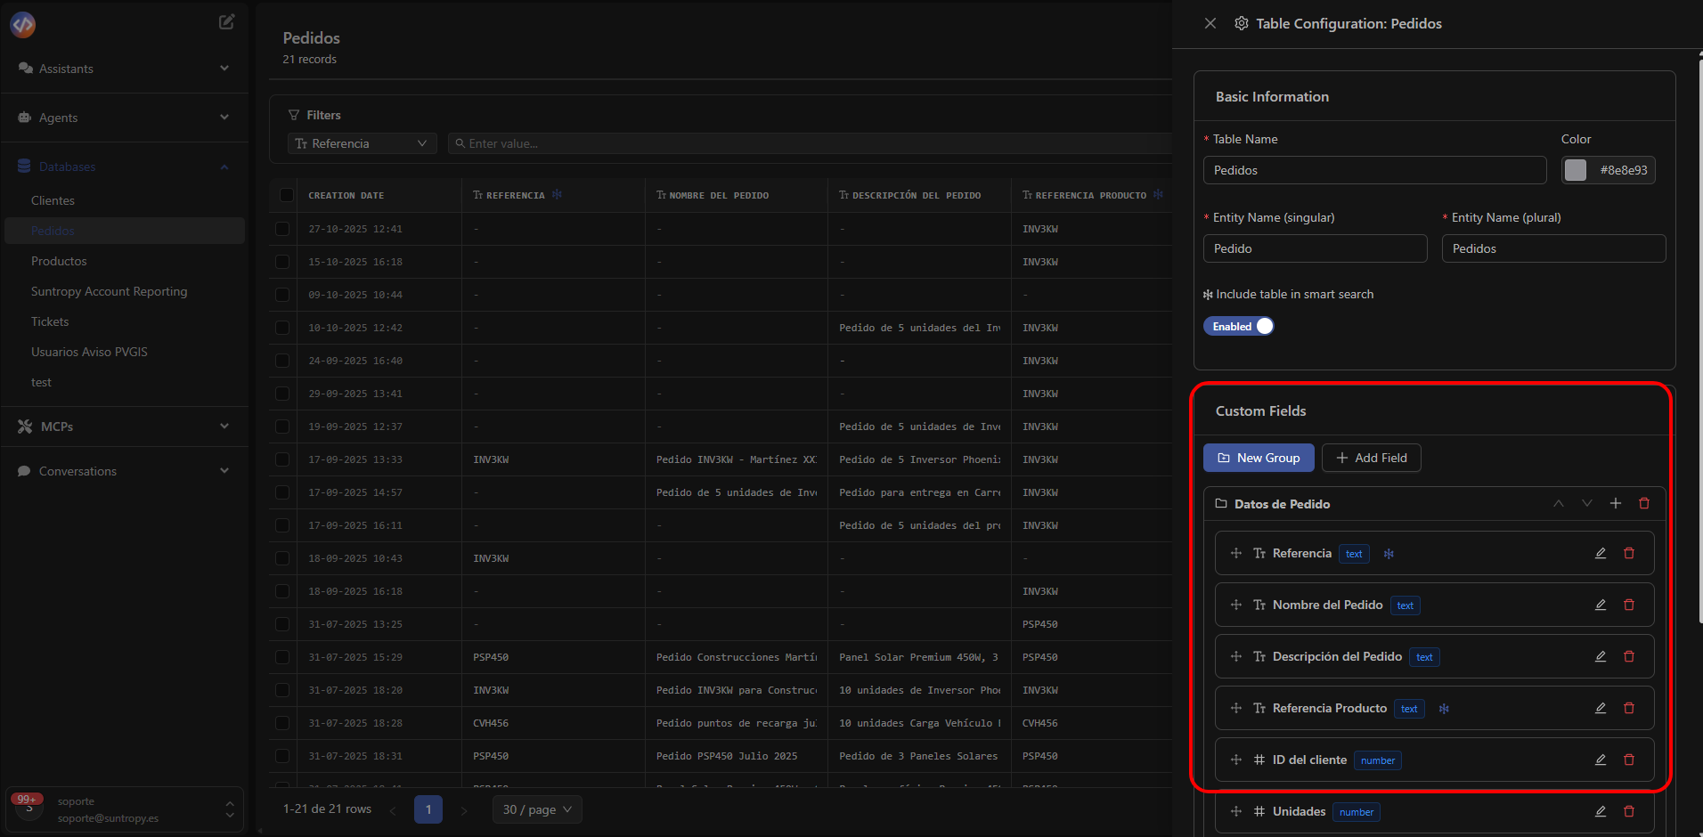Image resolution: width=1703 pixels, height=837 pixels.
Task: Select all rows with header checkbox
Action: tap(286, 195)
